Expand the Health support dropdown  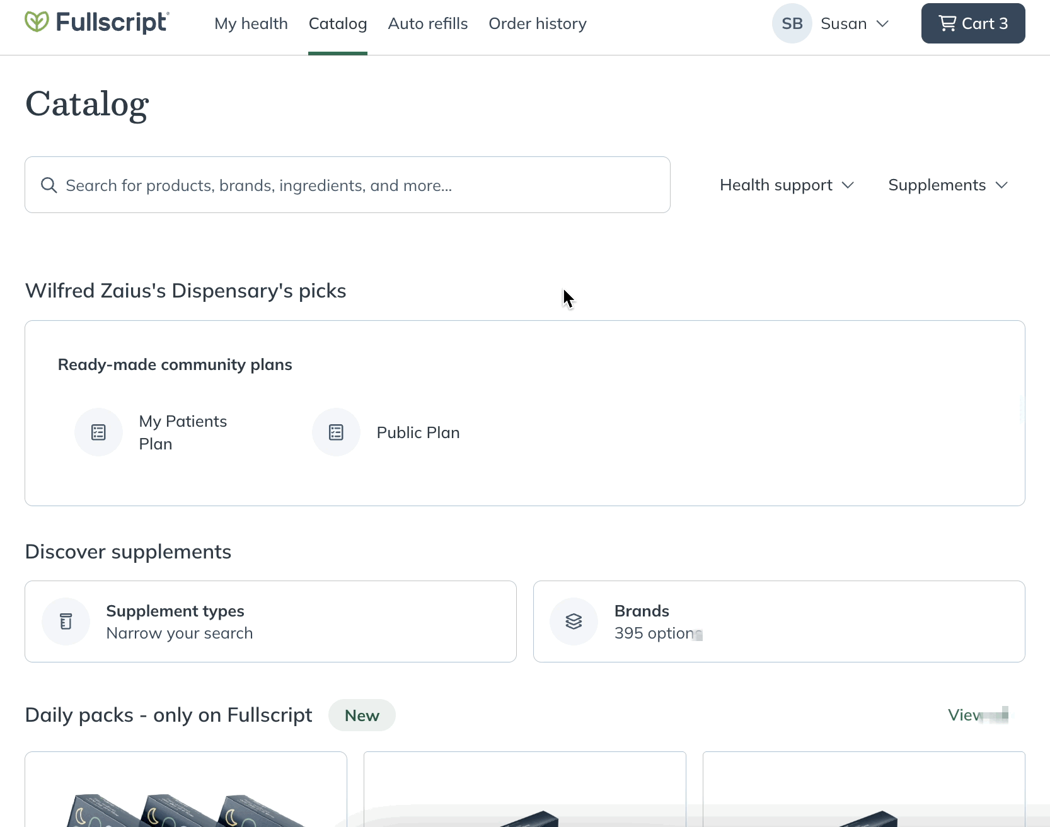pyautogui.click(x=787, y=185)
